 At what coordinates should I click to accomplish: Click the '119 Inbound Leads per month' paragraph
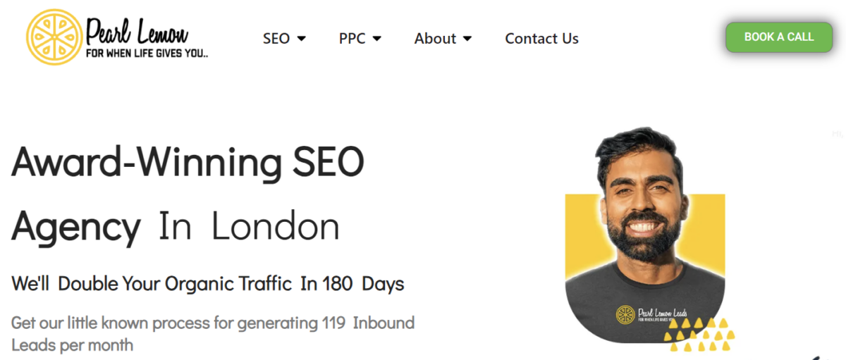click(213, 334)
